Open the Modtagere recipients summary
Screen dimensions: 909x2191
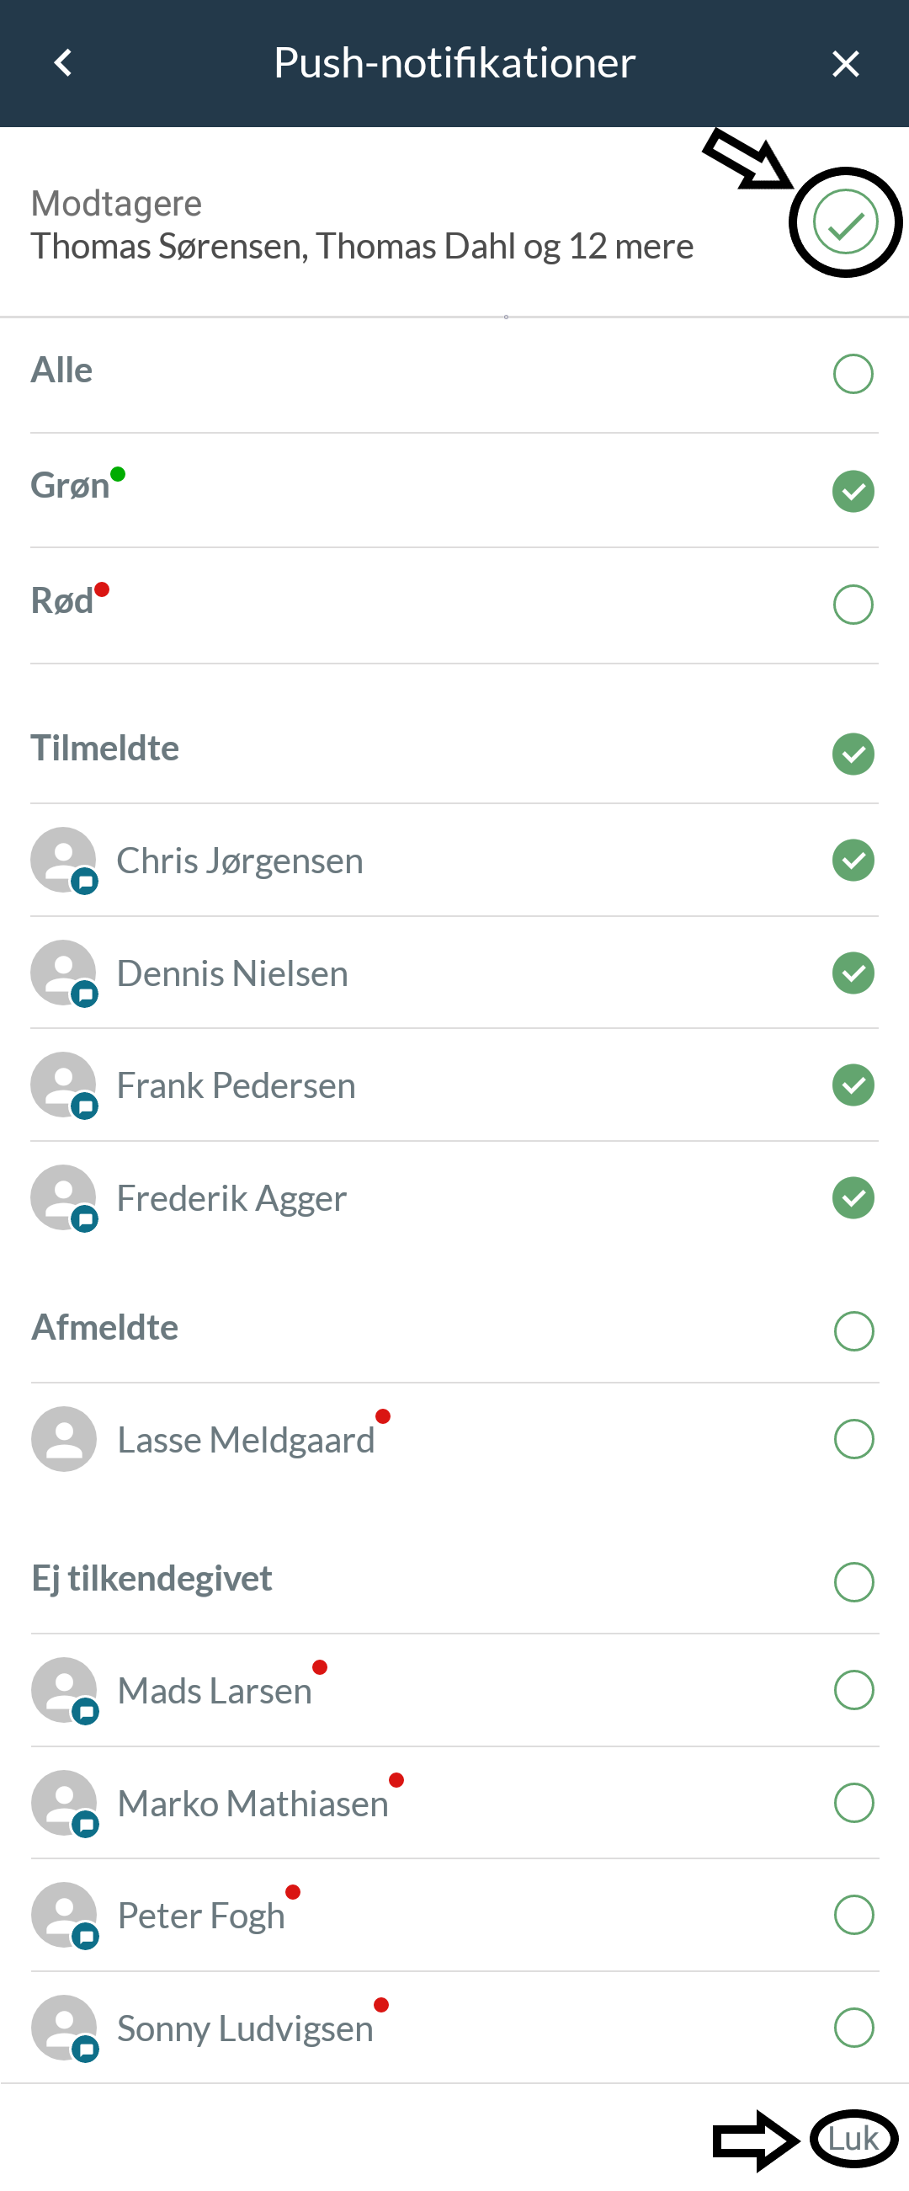362,225
